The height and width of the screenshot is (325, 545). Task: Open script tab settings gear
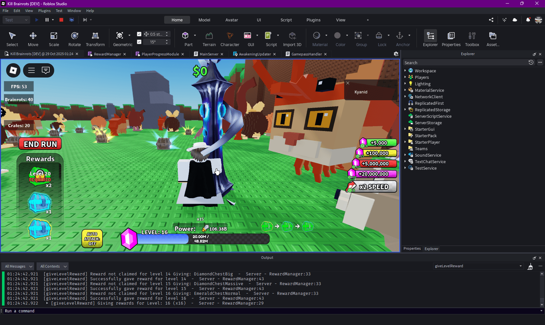(396, 54)
